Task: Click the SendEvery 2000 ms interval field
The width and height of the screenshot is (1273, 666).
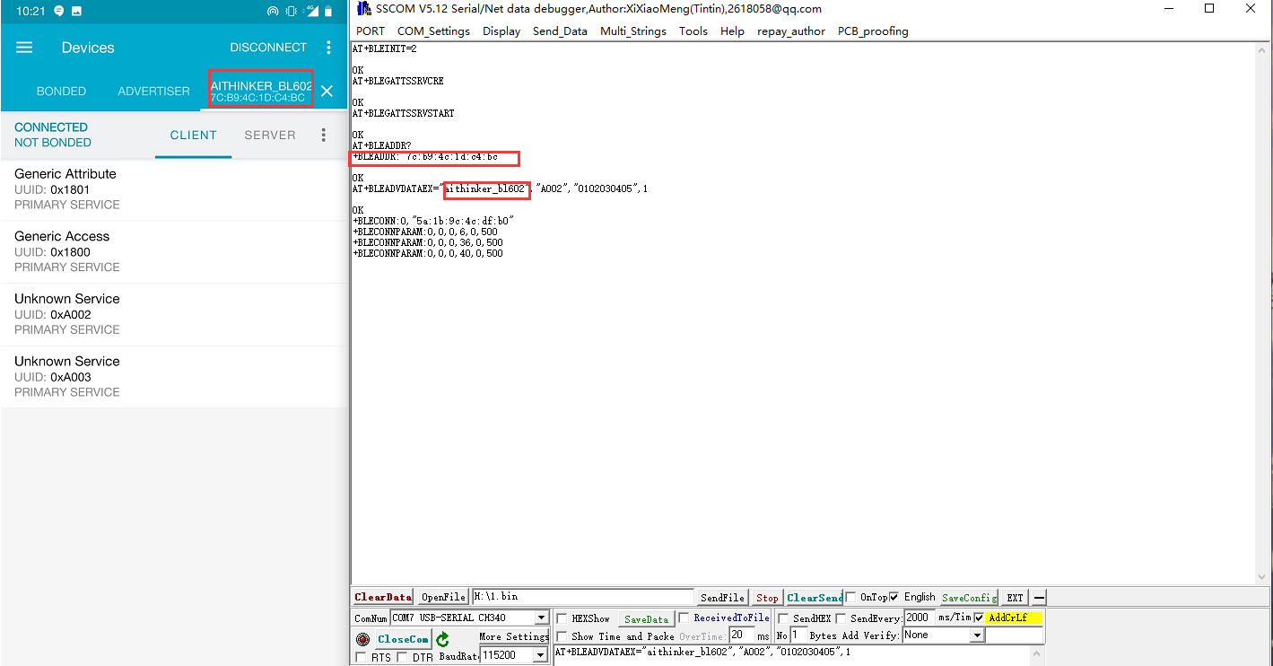Action: click(919, 618)
